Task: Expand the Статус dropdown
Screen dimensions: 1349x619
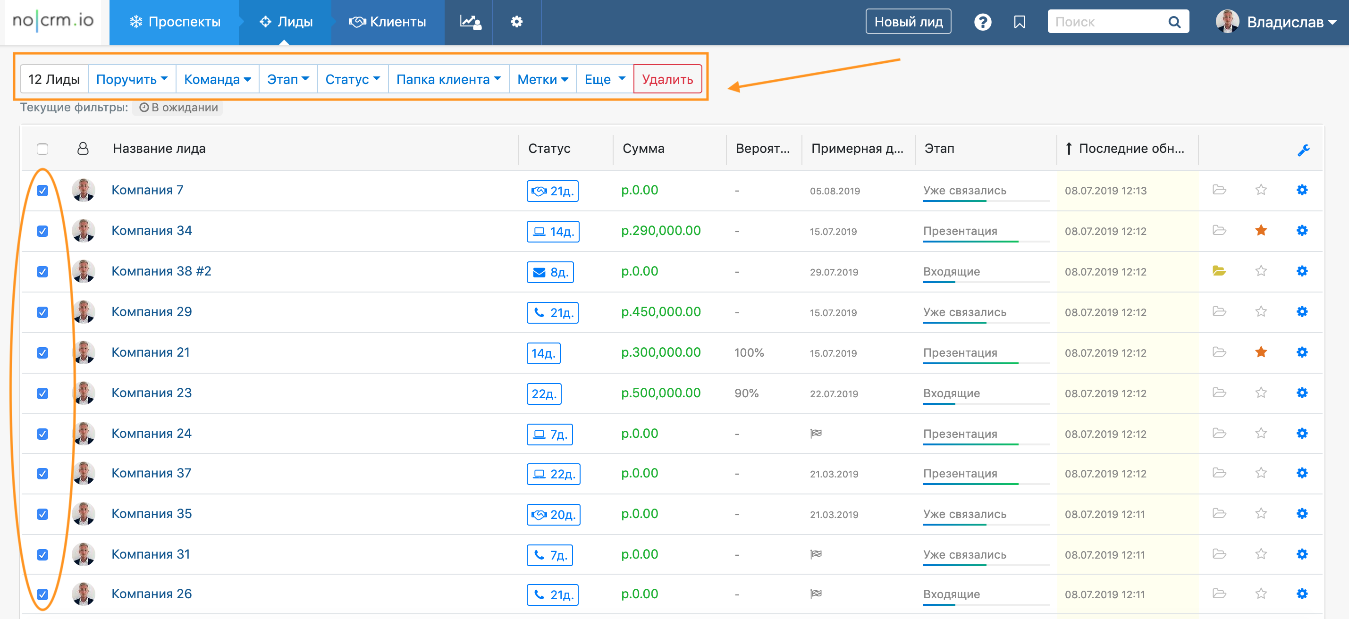Action: (353, 79)
